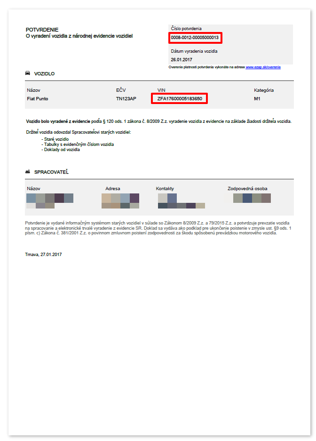Click the car icon beside VOZIDLO
This screenshot has width=316, height=441.
[x=28, y=73]
